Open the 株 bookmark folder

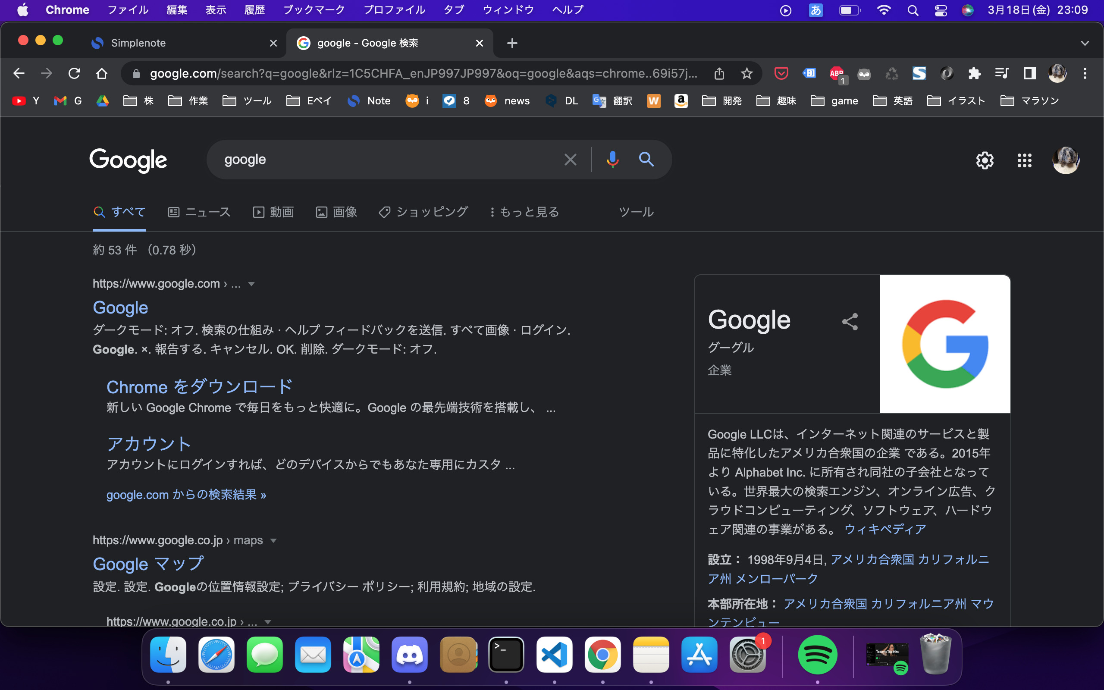pyautogui.click(x=139, y=101)
